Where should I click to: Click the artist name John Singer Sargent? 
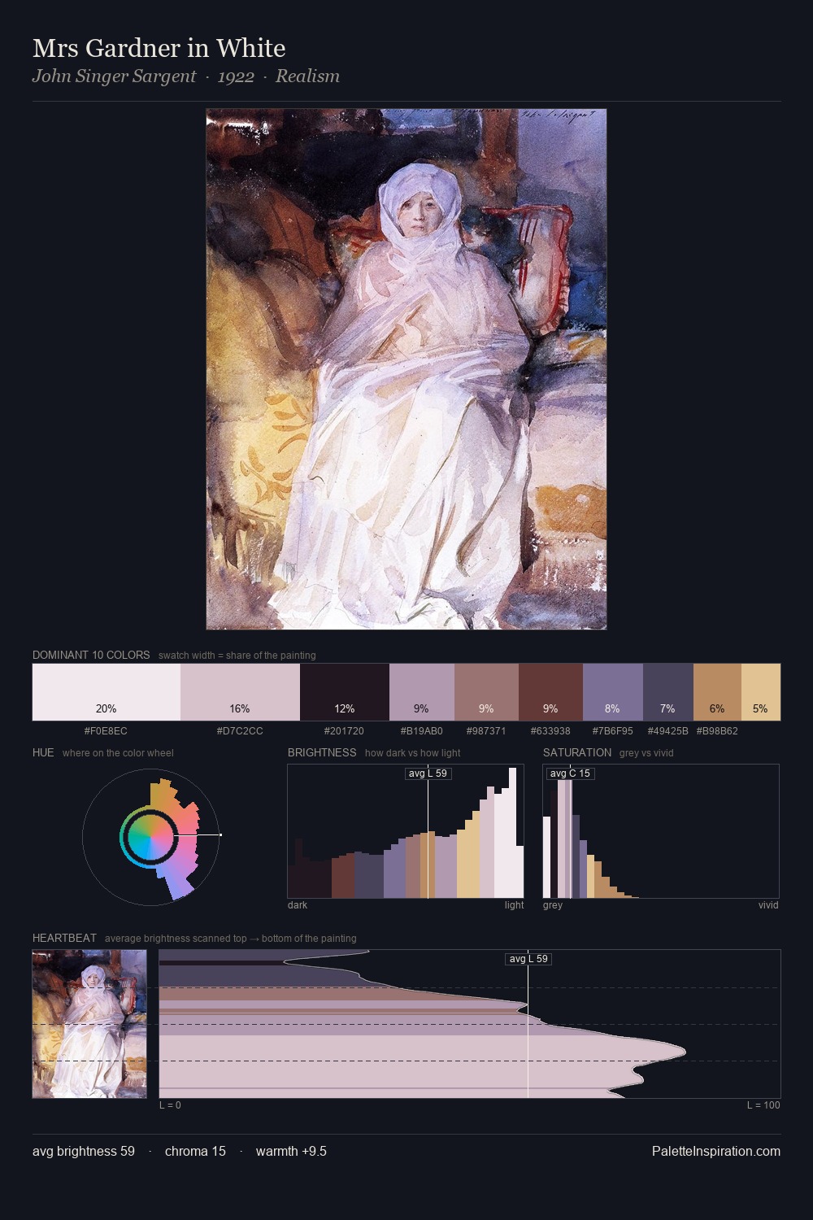point(114,76)
